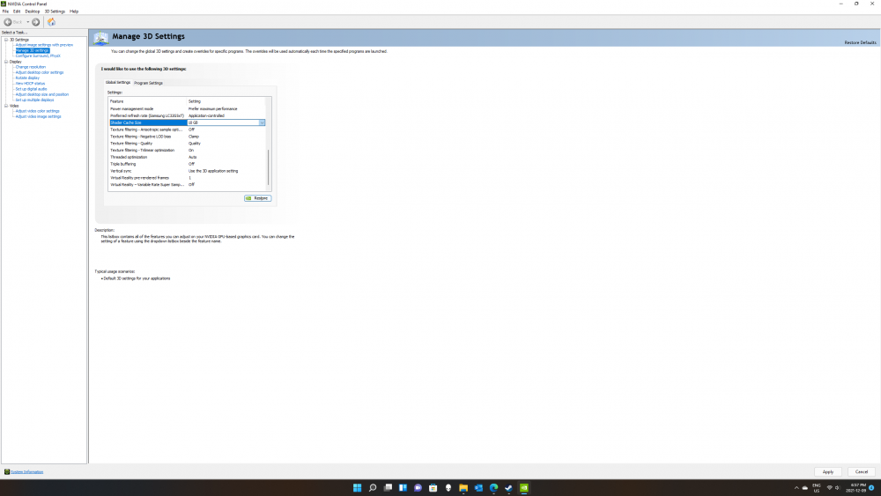The height and width of the screenshot is (496, 881).
Task: Open the notification badge icon
Action: (x=871, y=487)
